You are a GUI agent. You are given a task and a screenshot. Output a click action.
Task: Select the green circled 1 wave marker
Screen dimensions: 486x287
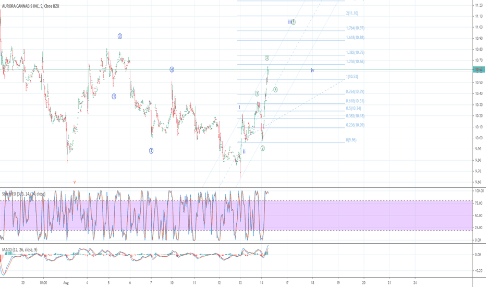pyautogui.click(x=257, y=93)
